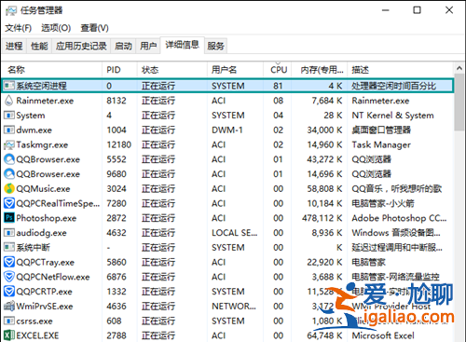
Task: Click the QQPCRealTimeSpe... shield icon
Action: pyautogui.click(x=9, y=203)
